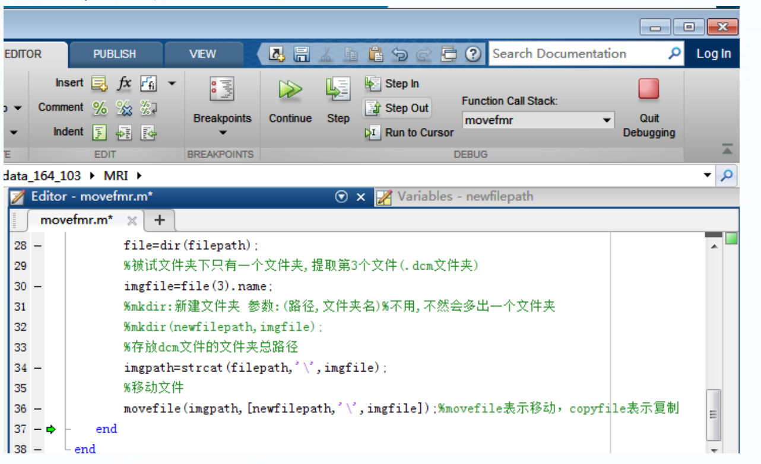
Task: Apply Smart Indent with the green indent icon
Action: coord(99,132)
